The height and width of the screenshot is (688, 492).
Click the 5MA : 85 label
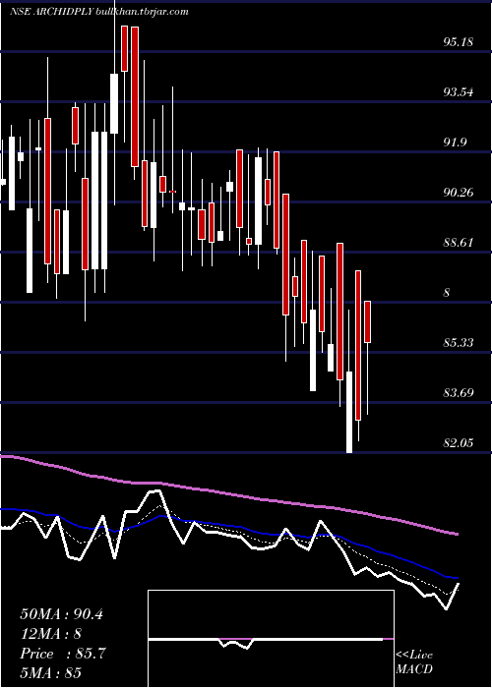point(51,673)
